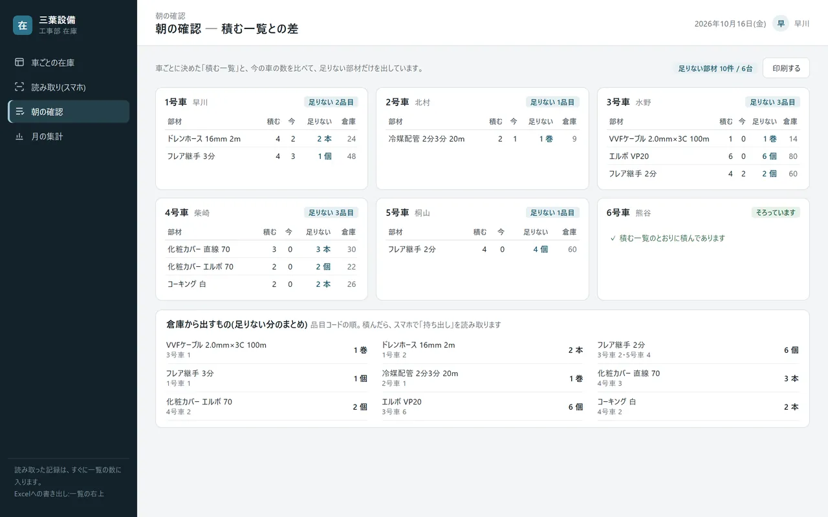
Task: Click コーキング 白 in warehouse summary
Action: (x=616, y=402)
